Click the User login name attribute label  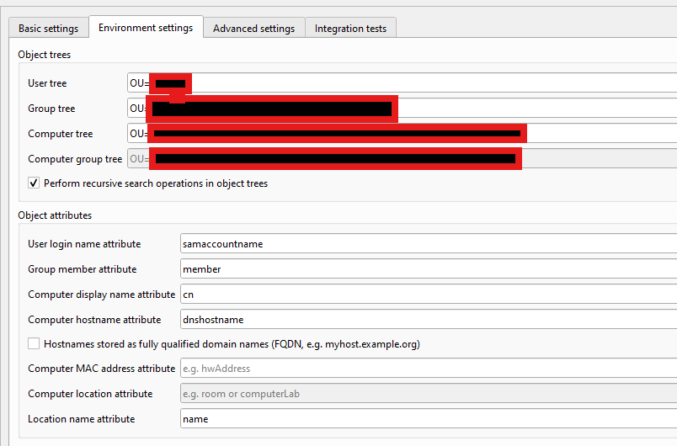click(x=84, y=244)
